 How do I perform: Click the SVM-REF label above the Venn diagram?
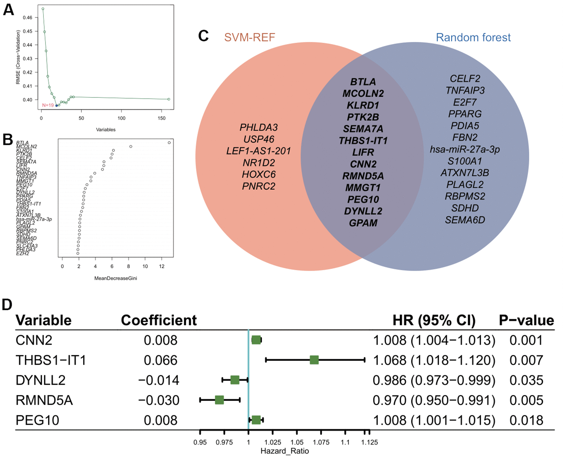249,37
